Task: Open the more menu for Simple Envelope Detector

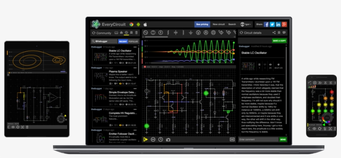Action: (135, 89)
